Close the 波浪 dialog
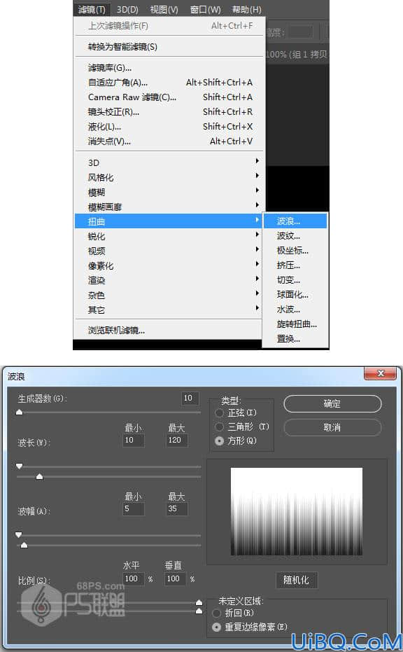This screenshot has height=652, width=403. (x=380, y=373)
